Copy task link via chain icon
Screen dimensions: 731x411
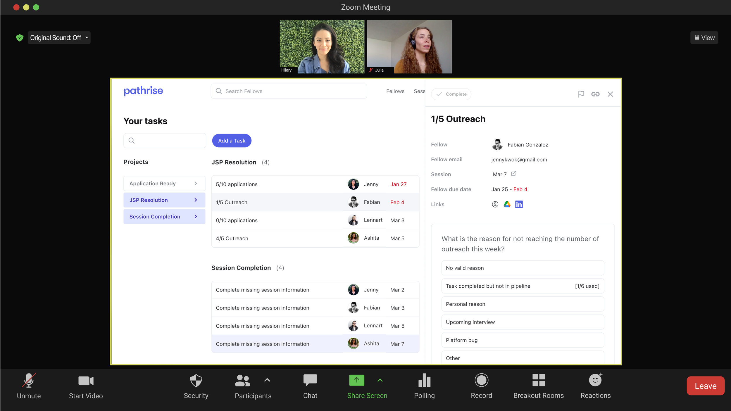tap(595, 94)
